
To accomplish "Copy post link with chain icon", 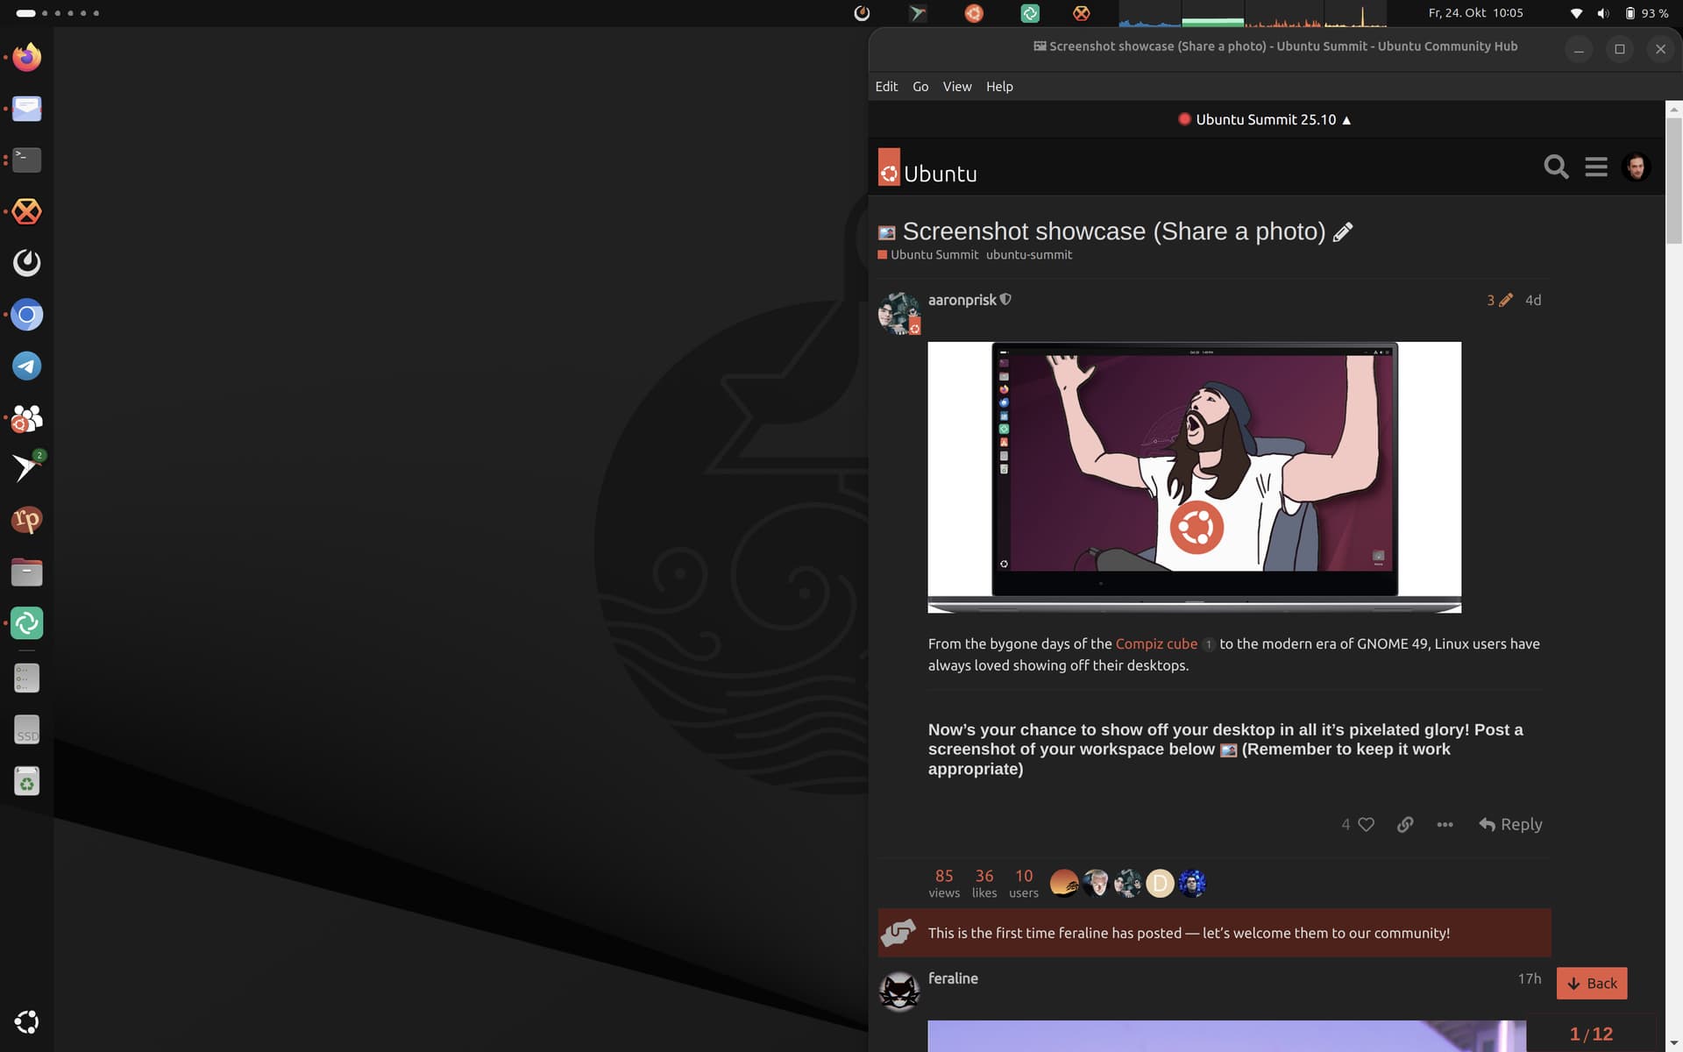I will (x=1405, y=824).
